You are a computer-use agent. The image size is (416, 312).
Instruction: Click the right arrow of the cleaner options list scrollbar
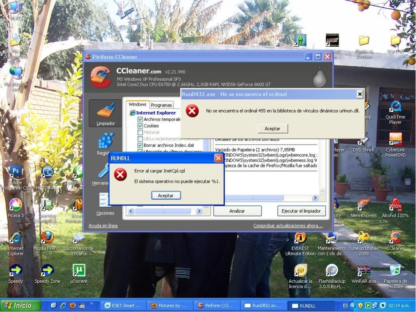click(x=199, y=211)
